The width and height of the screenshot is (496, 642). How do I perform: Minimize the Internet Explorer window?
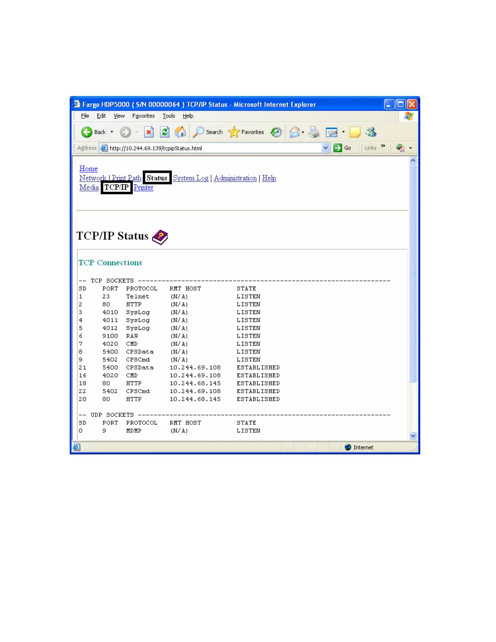[389, 104]
